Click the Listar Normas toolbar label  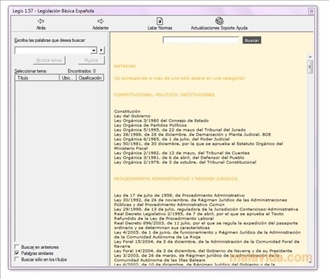tap(160, 28)
